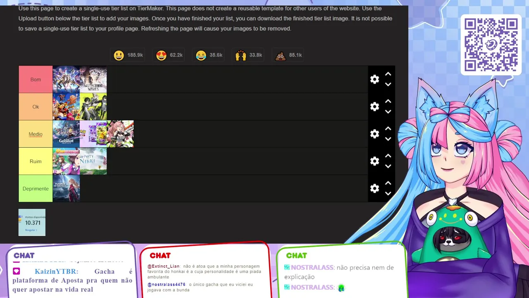
Task: Move Ruim tier down with arrow
Action: tap(388, 166)
